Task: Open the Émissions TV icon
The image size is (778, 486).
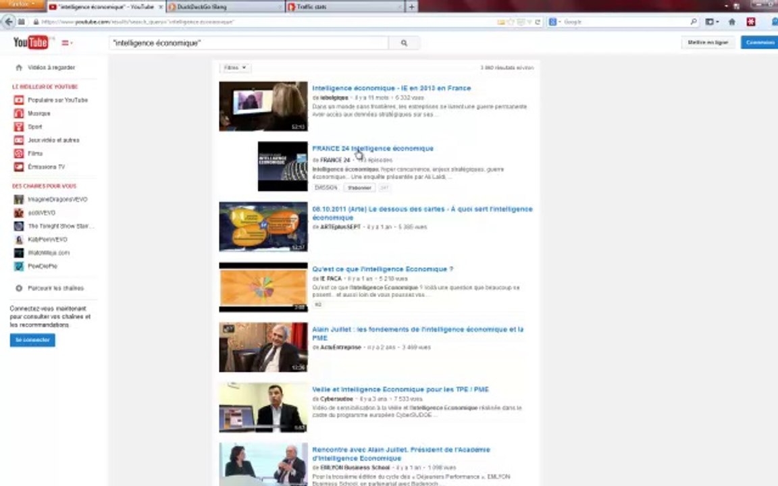Action: click(19, 167)
